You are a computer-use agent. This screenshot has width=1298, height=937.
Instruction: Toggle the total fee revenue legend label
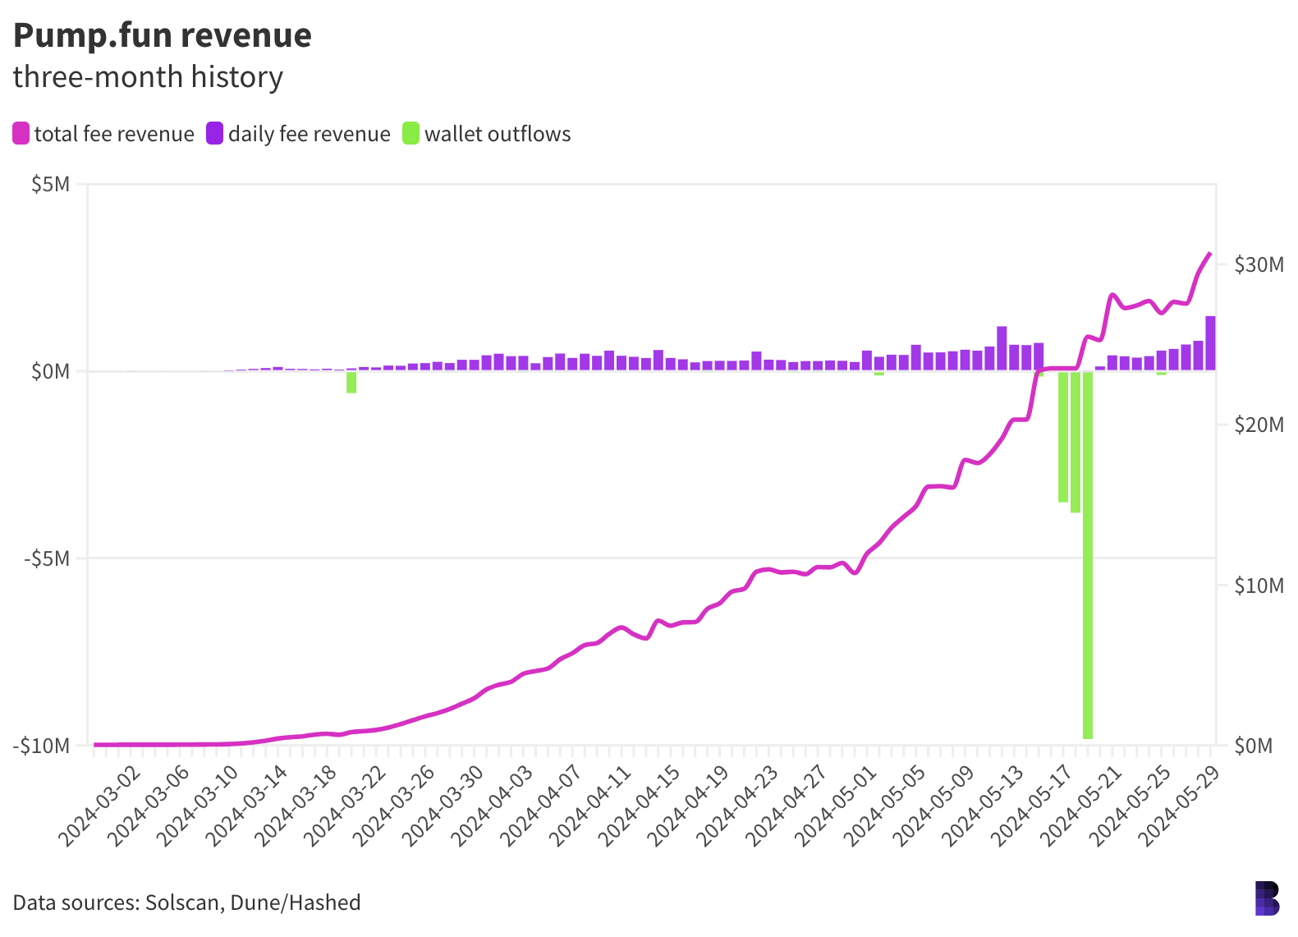pos(114,134)
